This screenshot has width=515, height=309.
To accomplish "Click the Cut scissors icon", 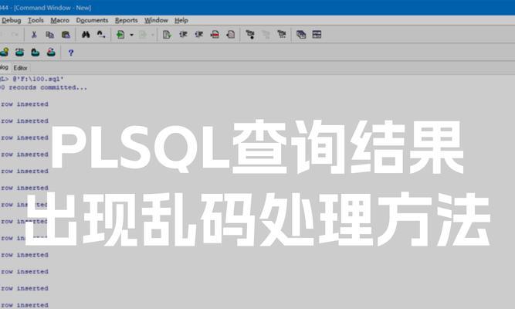I will click(34, 35).
